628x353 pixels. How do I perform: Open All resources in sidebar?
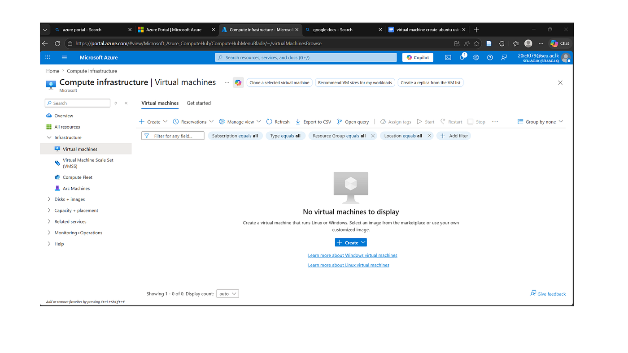click(x=67, y=127)
